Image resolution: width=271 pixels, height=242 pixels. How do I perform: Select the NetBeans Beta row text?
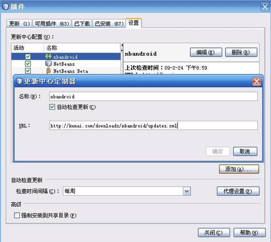(x=71, y=71)
